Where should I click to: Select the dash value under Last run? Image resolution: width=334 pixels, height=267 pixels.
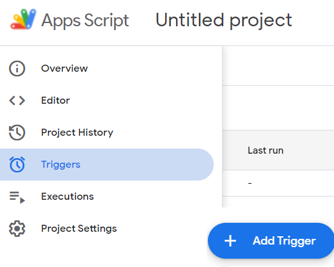(x=250, y=183)
